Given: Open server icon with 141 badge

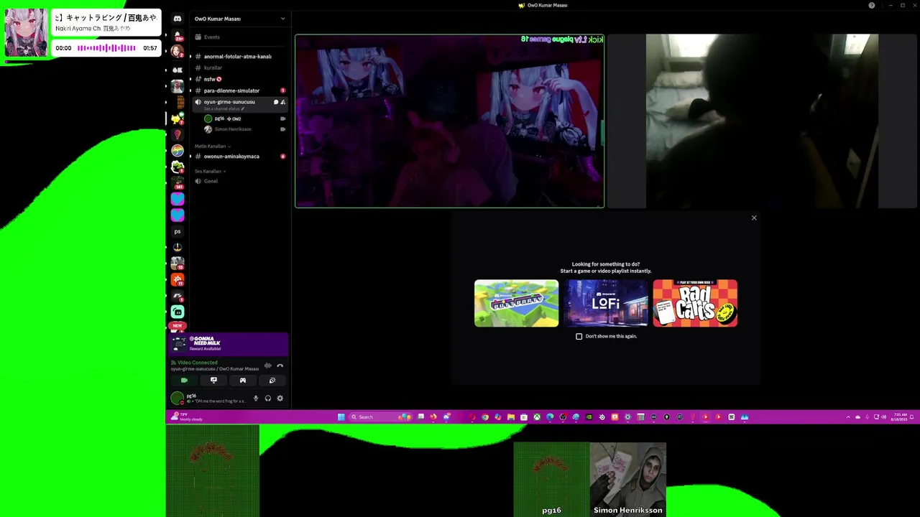Looking at the screenshot, I should coord(178,182).
